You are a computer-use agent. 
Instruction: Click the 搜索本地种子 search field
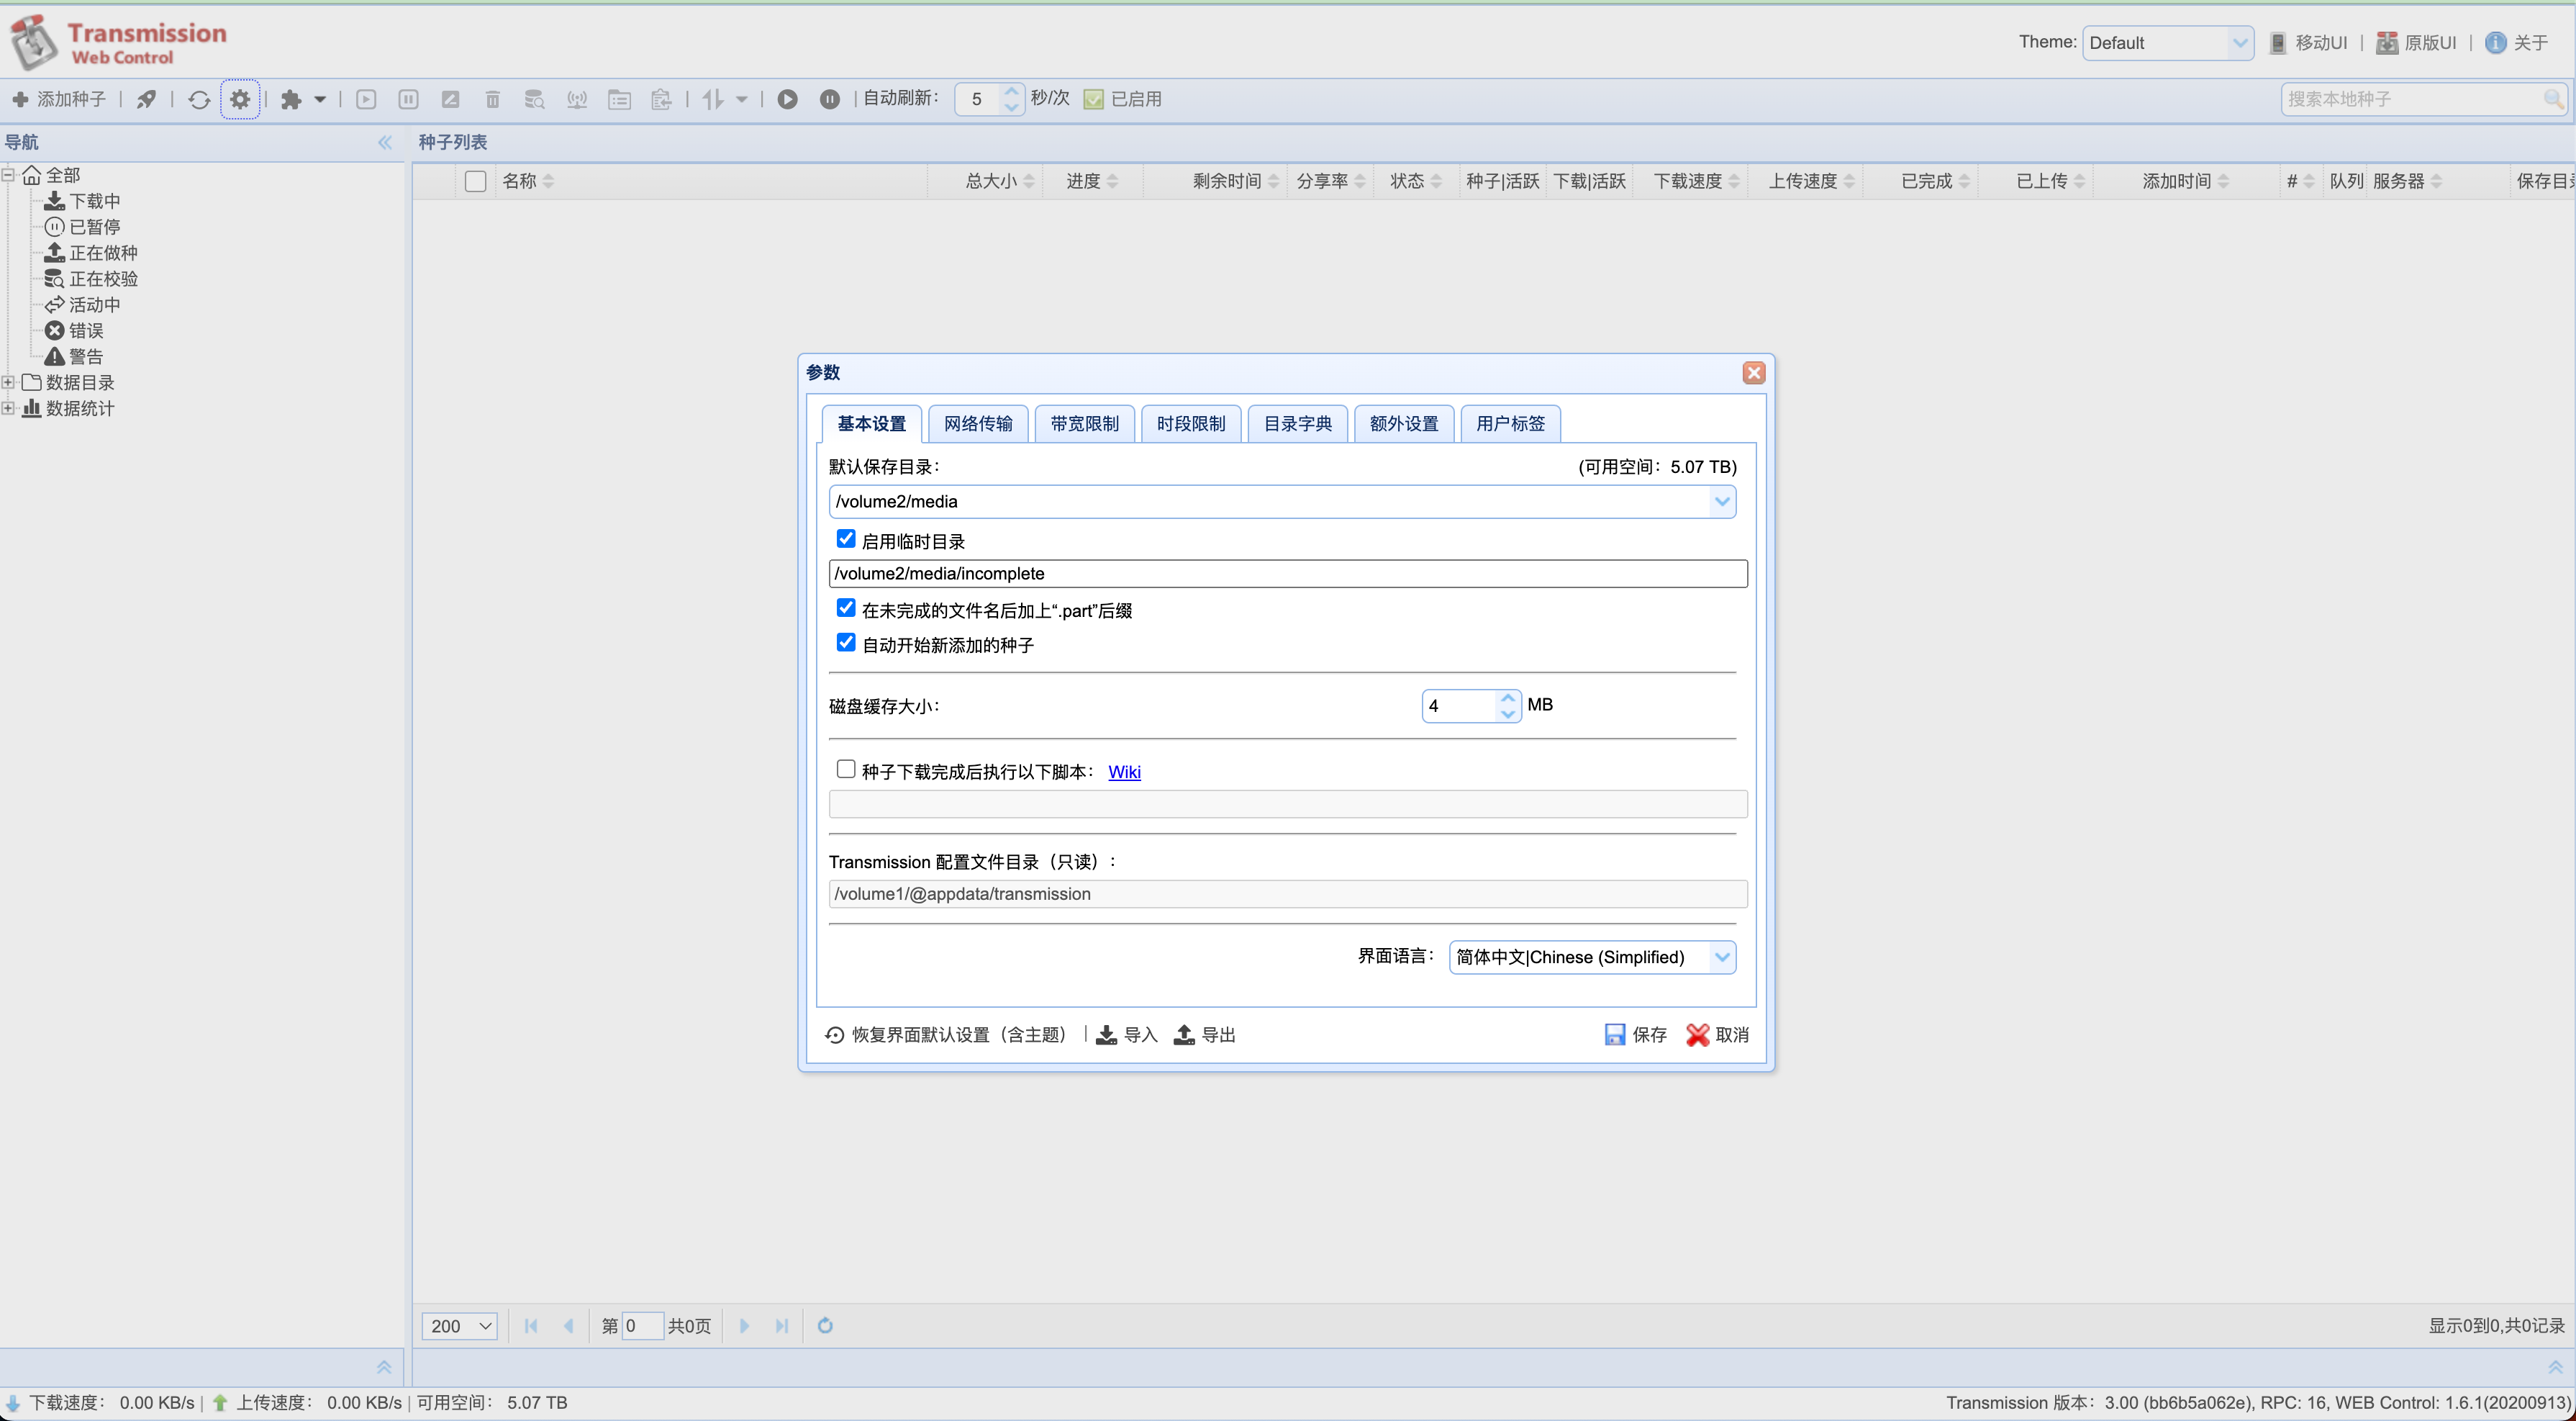pyautogui.click(x=2412, y=99)
